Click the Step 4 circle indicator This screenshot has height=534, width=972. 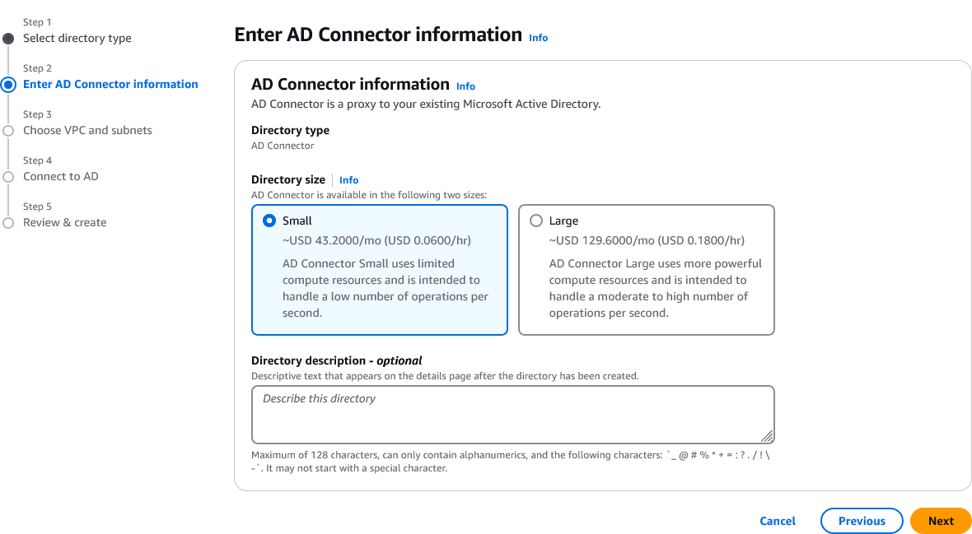tap(8, 176)
